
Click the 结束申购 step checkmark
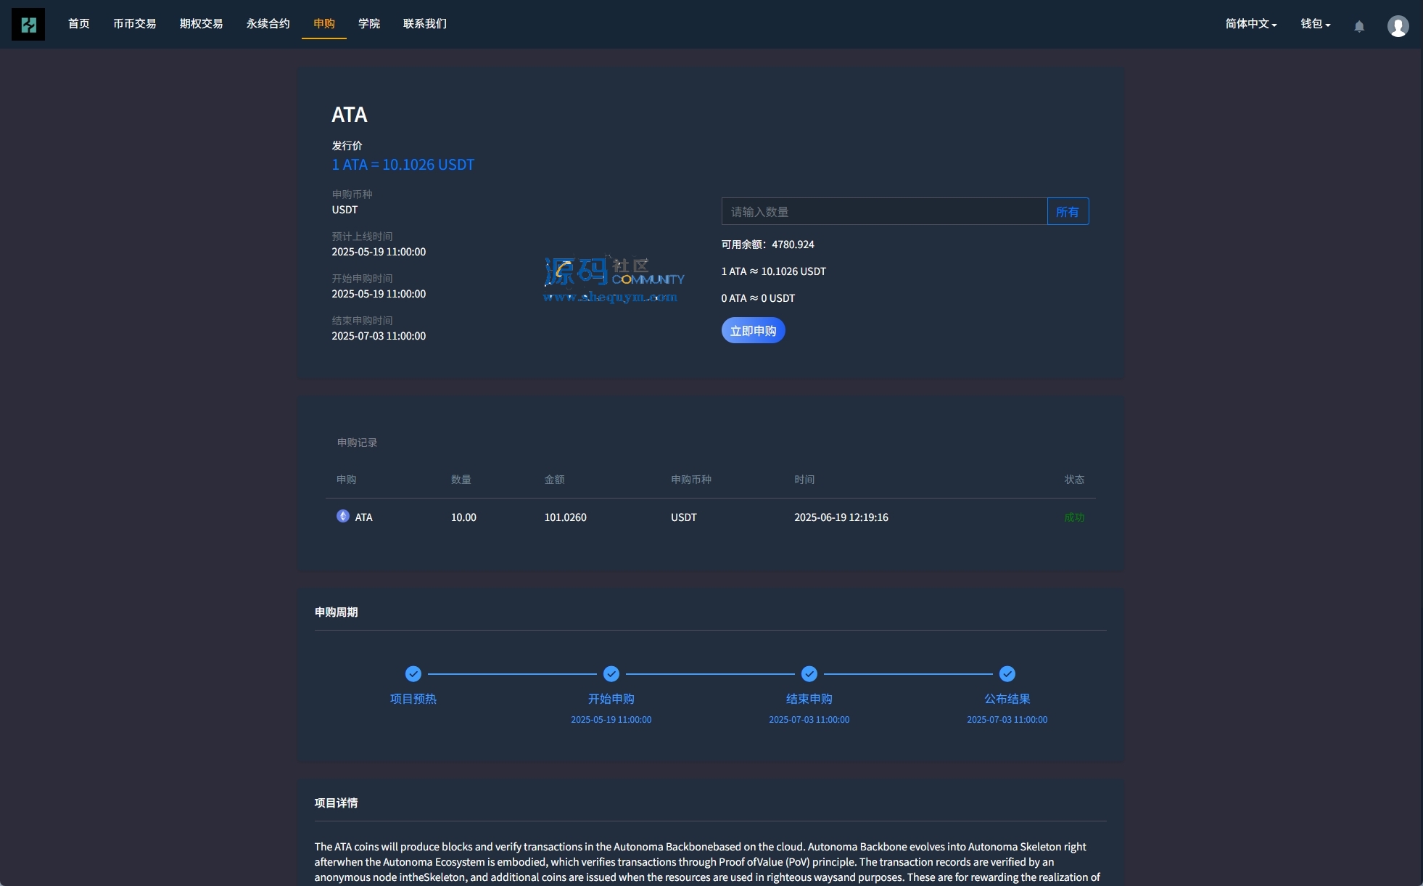point(809,674)
